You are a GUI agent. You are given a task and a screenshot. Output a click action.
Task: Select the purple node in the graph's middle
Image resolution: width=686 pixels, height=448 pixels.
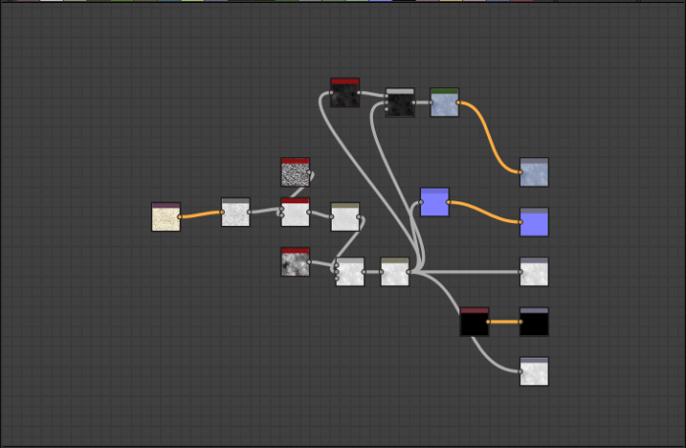(434, 202)
